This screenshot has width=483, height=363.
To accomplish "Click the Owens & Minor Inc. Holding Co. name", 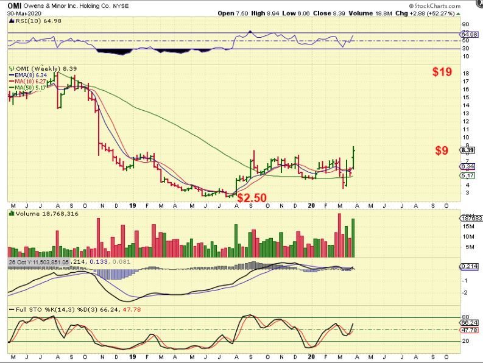I will (66, 6).
